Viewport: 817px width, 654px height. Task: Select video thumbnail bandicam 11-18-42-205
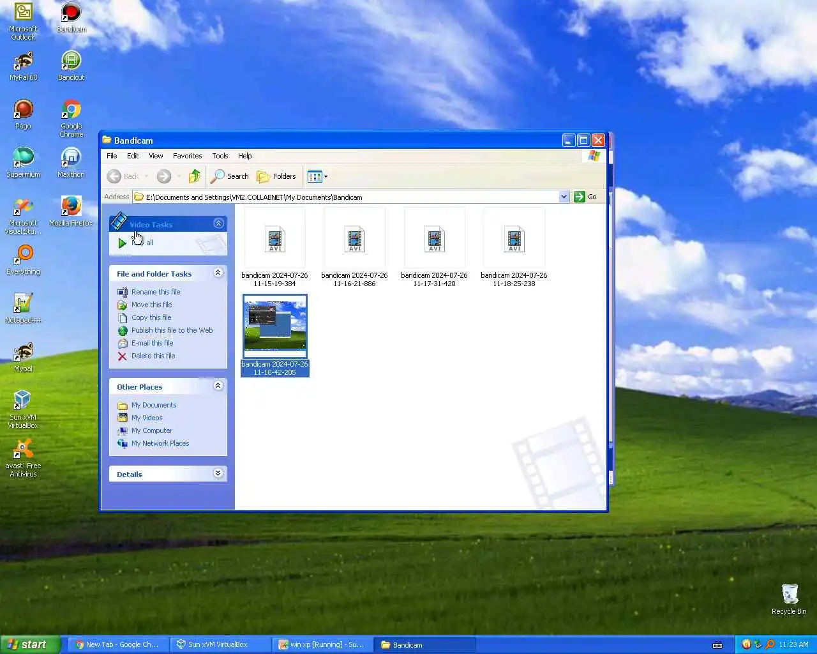(x=275, y=335)
